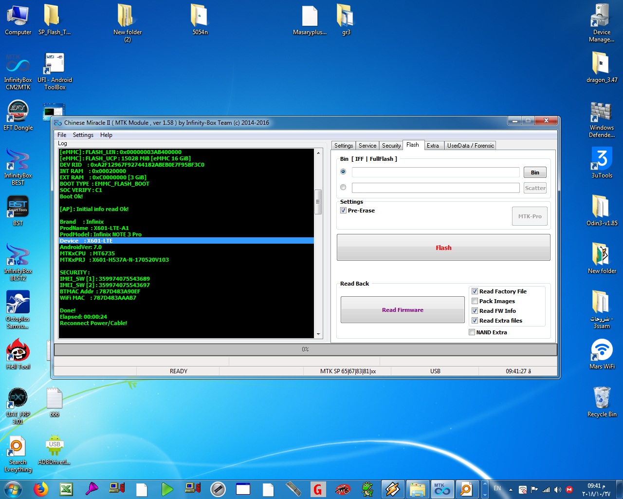Viewport: 623px width, 499px height.
Task: Launch Hell Tool desktop shortcut
Action: tap(18, 354)
